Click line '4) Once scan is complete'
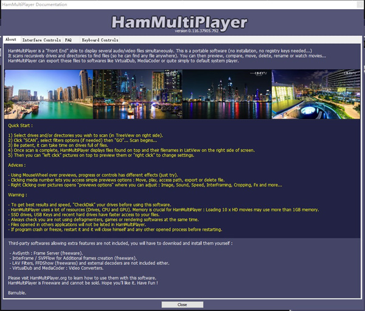 131,150
